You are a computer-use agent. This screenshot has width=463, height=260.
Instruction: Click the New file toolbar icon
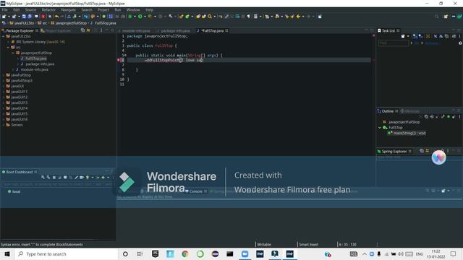pyautogui.click(x=4, y=17)
